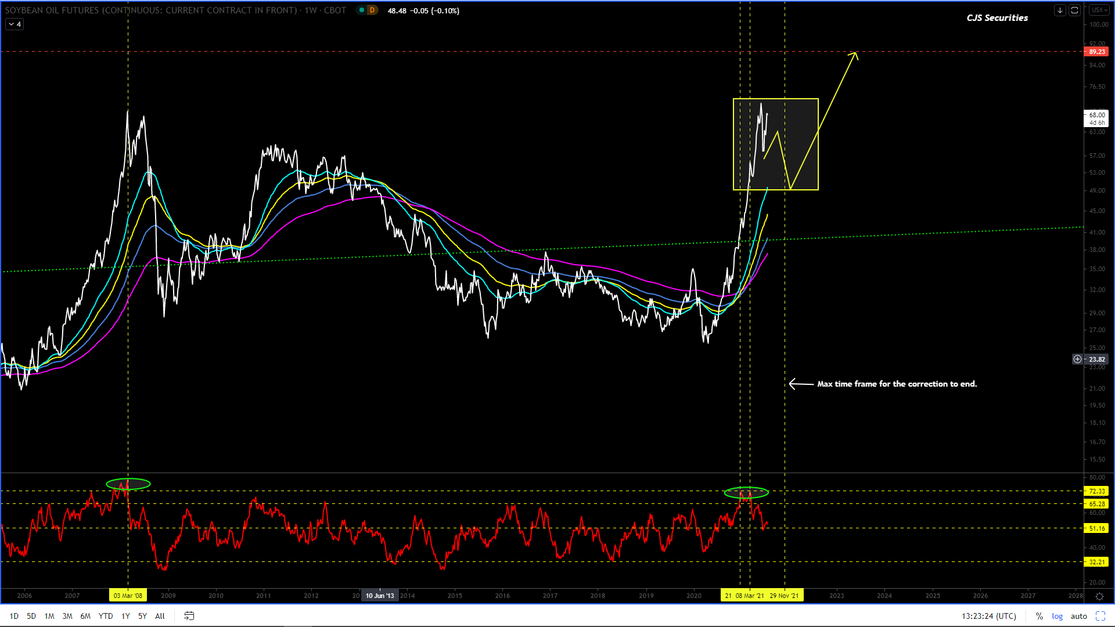Click the green market status dot
Viewport: 1115px width, 627px height.
(362, 10)
